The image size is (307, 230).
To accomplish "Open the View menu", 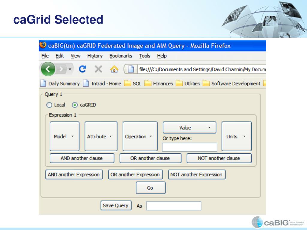I will click(x=76, y=56).
